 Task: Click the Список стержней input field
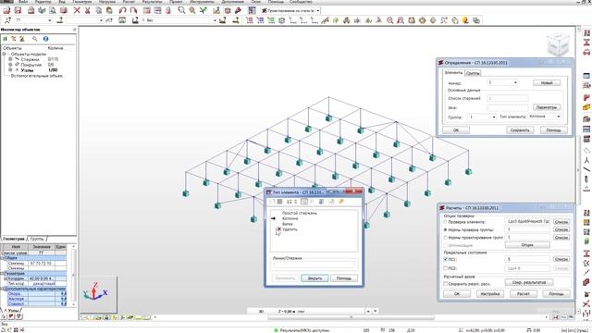(x=508, y=98)
